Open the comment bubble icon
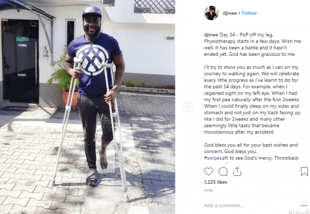Image resolution: width=310 pixels, height=214 pixels. 223,172
